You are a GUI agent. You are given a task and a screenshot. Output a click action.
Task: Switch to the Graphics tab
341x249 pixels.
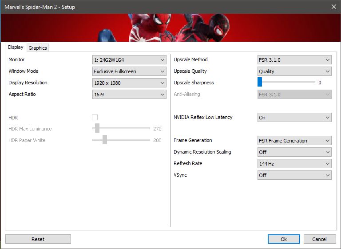coord(38,48)
